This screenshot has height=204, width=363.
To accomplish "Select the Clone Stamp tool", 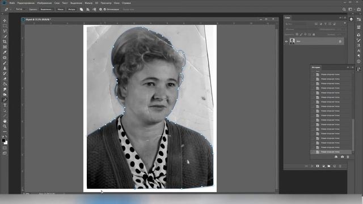I will tap(5, 68).
